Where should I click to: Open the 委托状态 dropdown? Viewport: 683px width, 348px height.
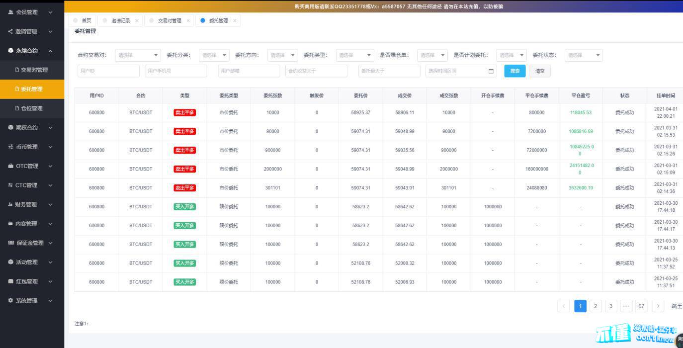(x=584, y=55)
